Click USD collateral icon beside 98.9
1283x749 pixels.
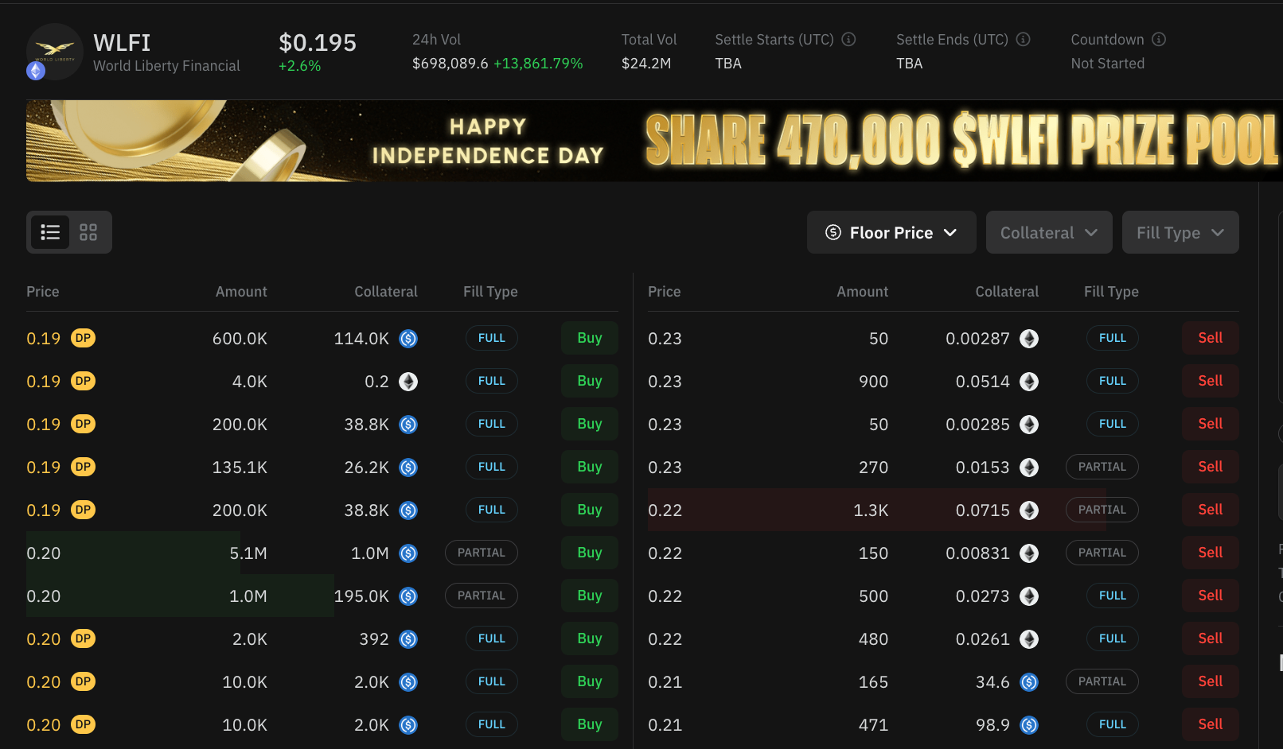tap(1029, 725)
